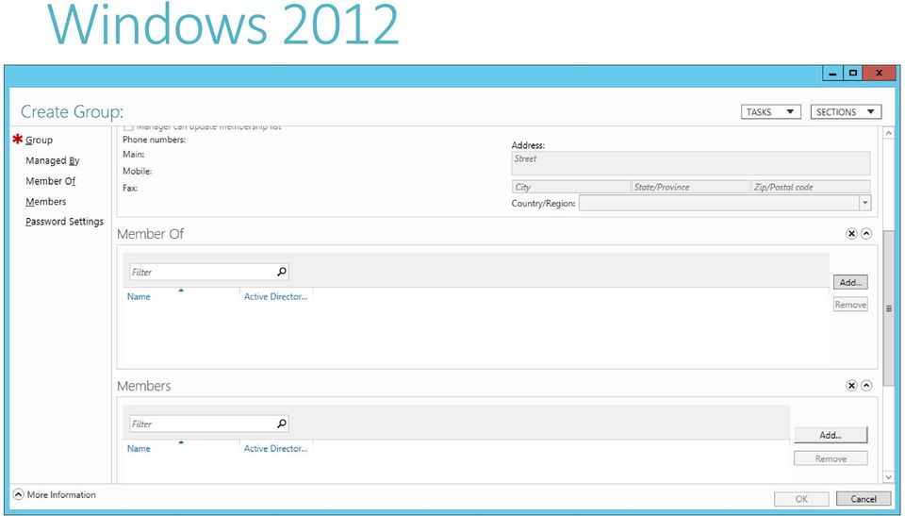
Task: Collapse the Member Of section
Action: click(866, 233)
